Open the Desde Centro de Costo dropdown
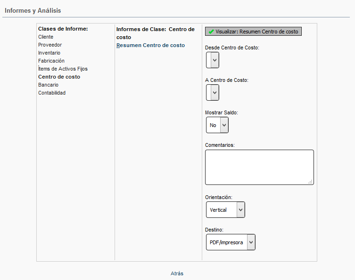Image resolution: width=355 pixels, height=280 pixels. 213,60
